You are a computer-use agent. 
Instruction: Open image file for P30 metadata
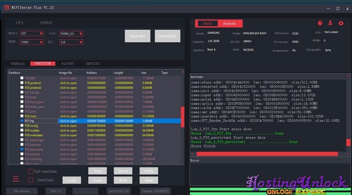(x=68, y=135)
